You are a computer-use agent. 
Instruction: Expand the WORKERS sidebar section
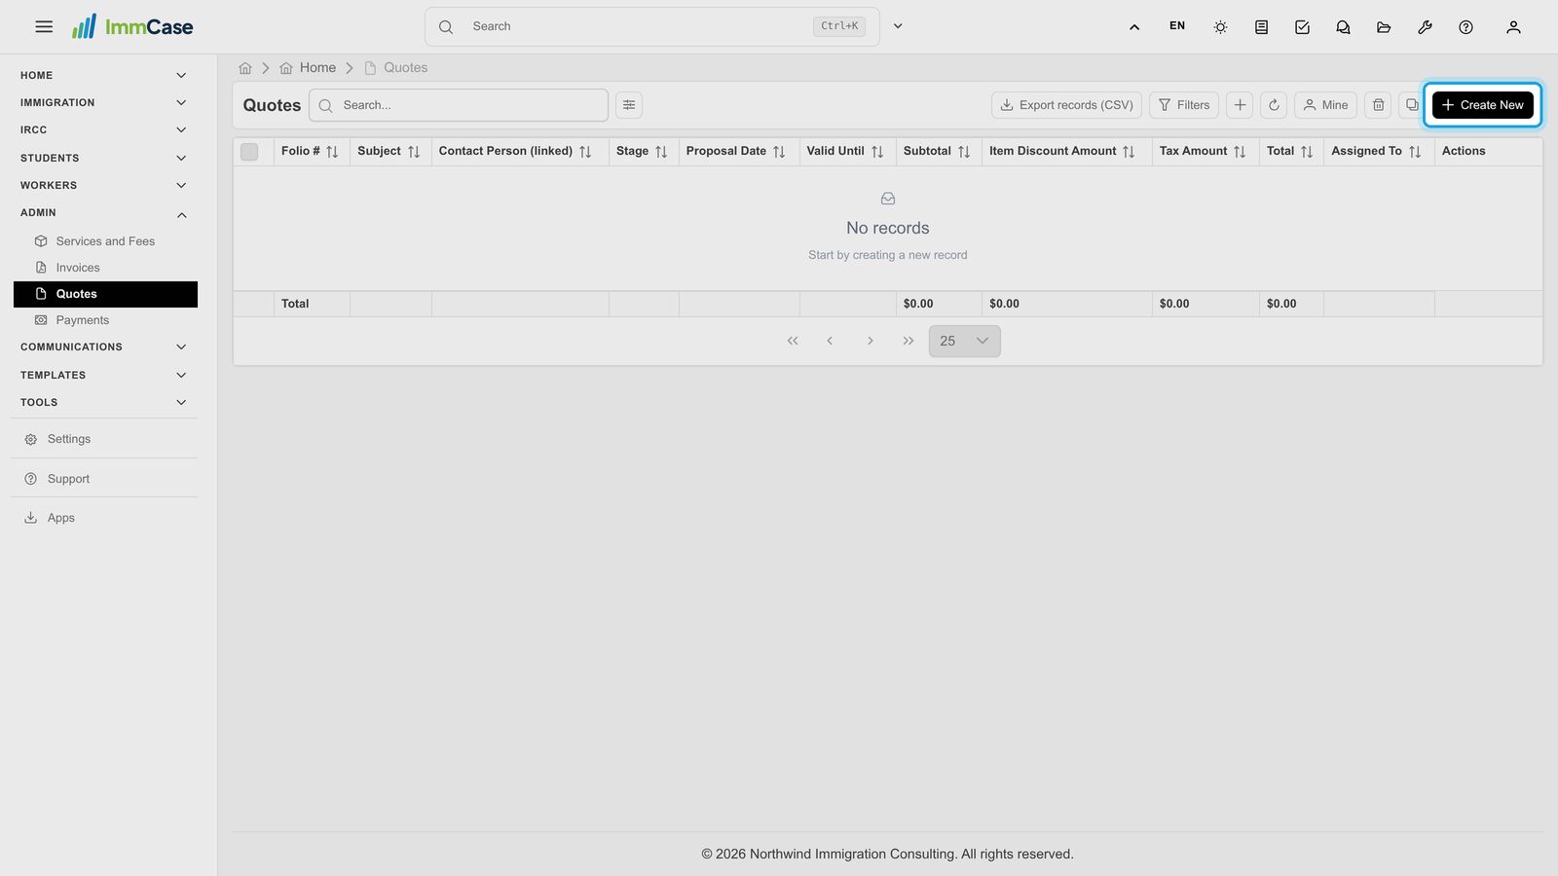[x=104, y=185]
